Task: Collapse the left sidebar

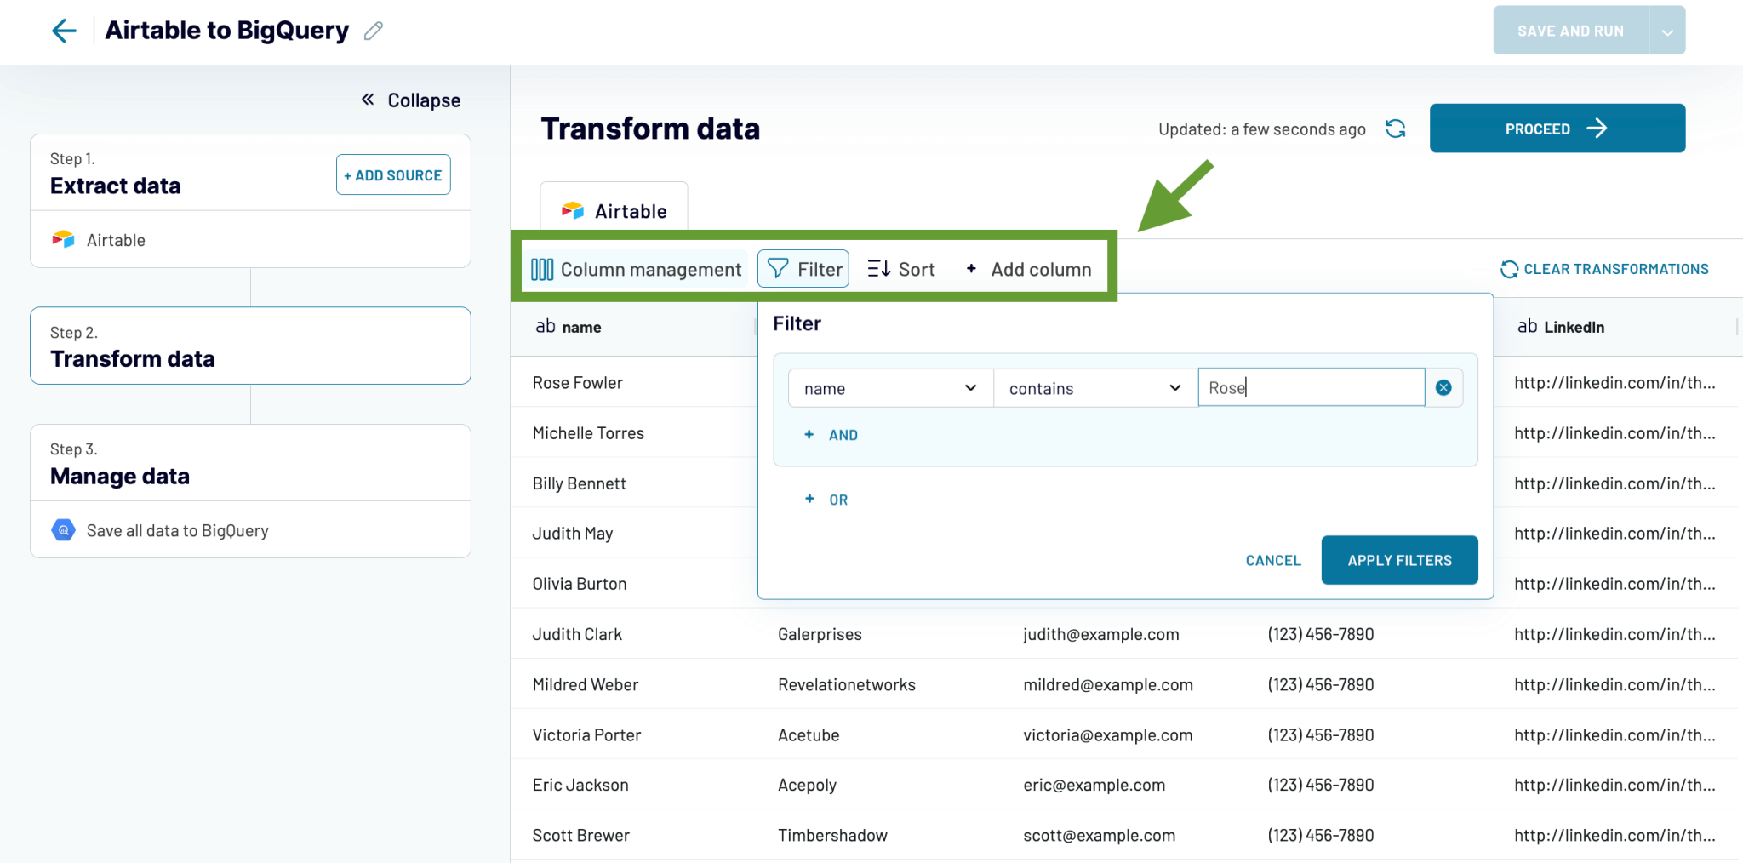Action: tap(412, 100)
